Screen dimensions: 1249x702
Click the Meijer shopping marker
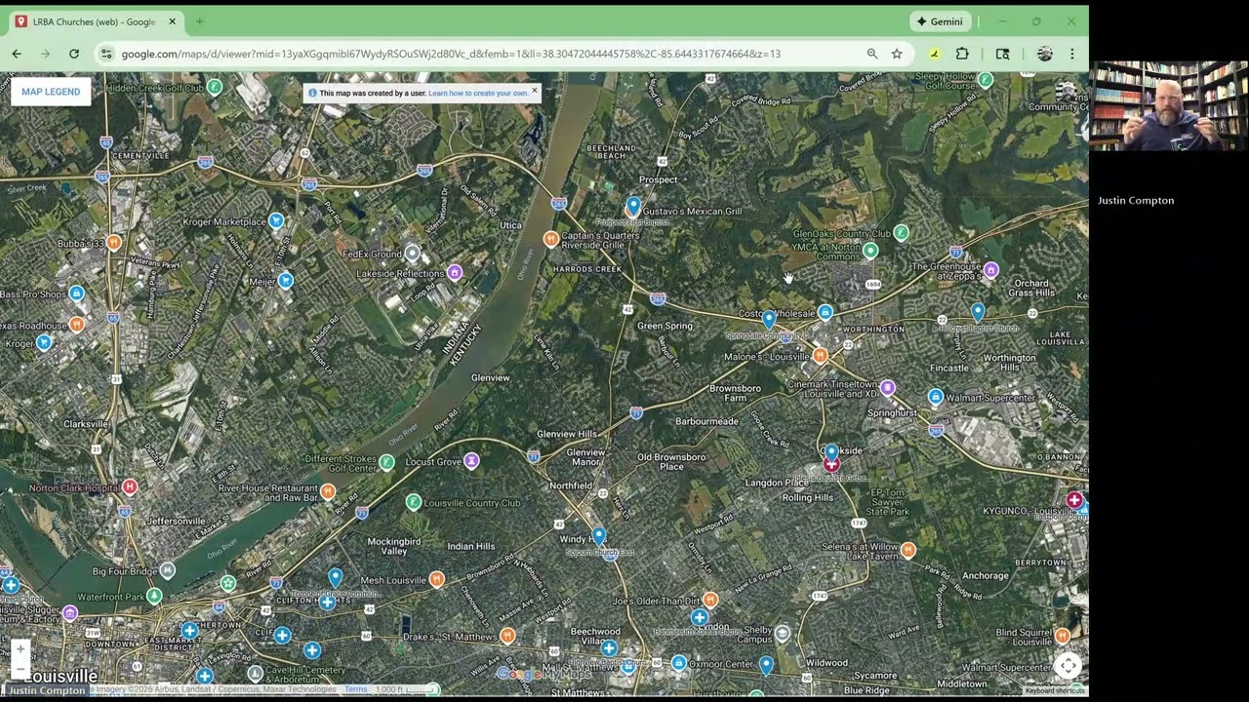(x=286, y=281)
